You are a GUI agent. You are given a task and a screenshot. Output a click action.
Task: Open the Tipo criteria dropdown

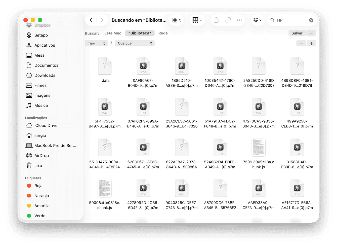point(97,43)
